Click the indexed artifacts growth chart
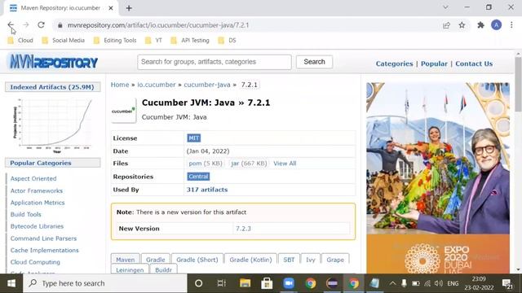The image size is (522, 293). 52,125
